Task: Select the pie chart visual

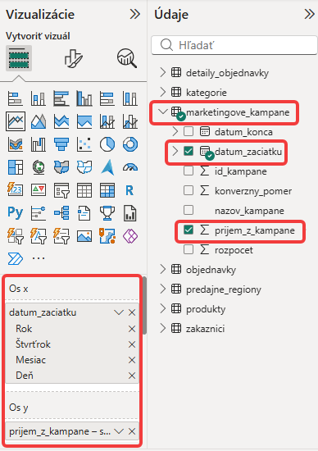Action: click(x=107, y=144)
